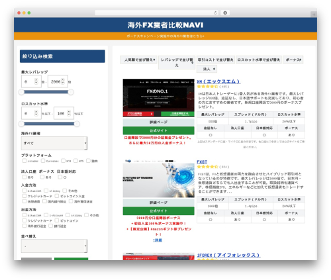Check the ボーナス あり checkbox
This screenshot has height=280, width=331.
[42, 177]
